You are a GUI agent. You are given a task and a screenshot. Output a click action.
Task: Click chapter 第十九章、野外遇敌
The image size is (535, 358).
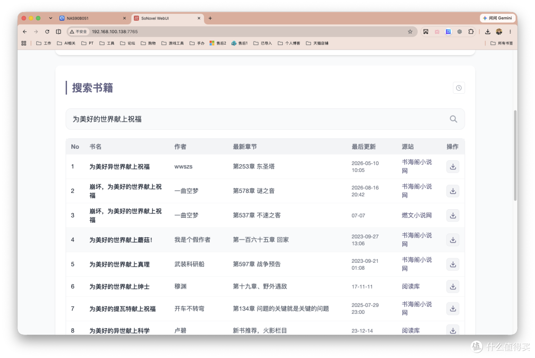260,286
